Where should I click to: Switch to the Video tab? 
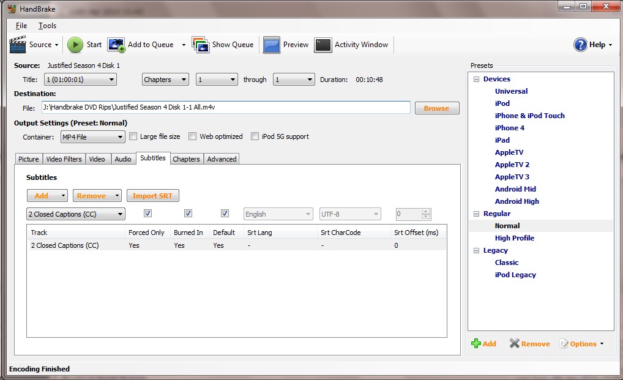coord(97,159)
